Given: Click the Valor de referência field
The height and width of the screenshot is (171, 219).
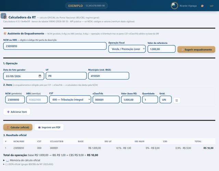Looking at the screenshot, I should (162, 49).
